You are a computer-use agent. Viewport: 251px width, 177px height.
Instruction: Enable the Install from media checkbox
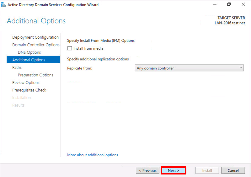(x=70, y=48)
